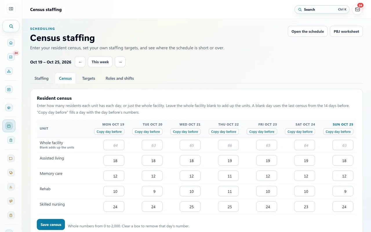Go to next week with right arrow

[x=120, y=62]
